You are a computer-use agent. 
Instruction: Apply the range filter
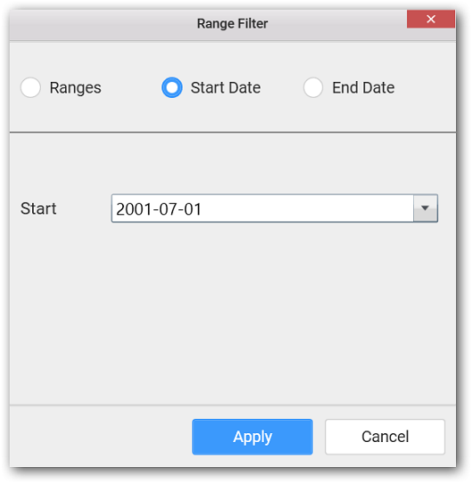tap(253, 437)
